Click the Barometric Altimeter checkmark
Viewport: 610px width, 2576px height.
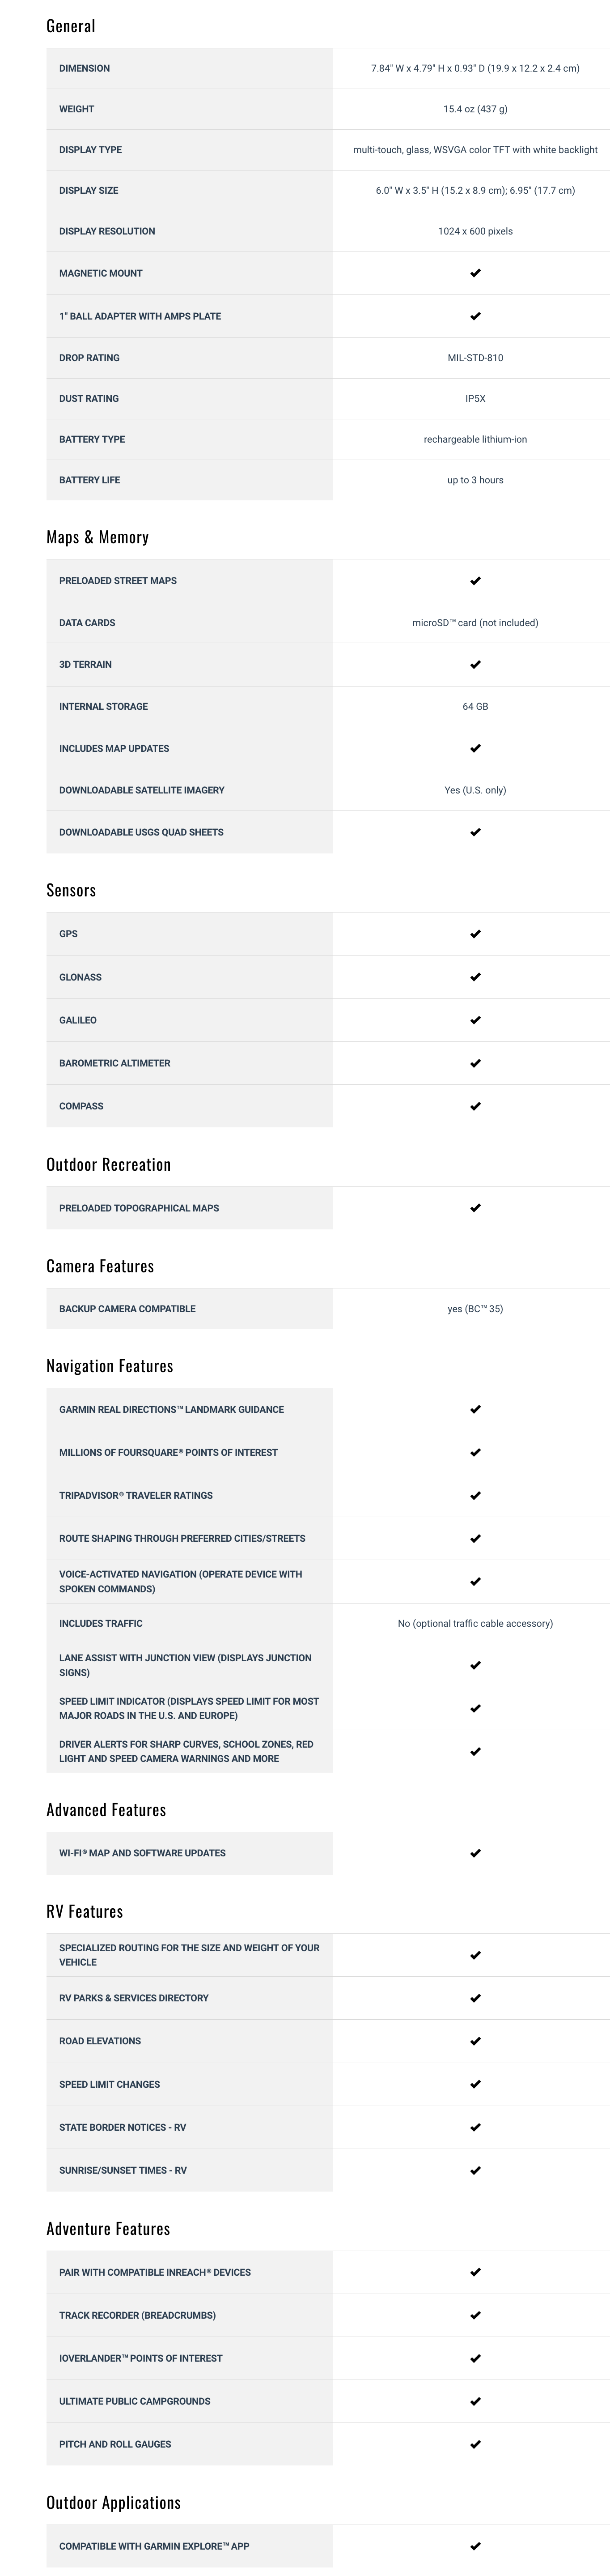[475, 1063]
